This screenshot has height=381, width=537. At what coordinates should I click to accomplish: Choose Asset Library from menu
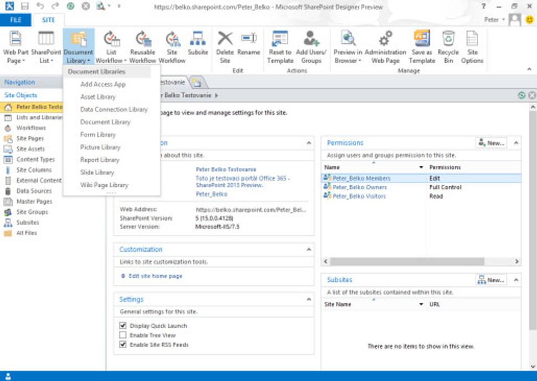click(x=98, y=97)
